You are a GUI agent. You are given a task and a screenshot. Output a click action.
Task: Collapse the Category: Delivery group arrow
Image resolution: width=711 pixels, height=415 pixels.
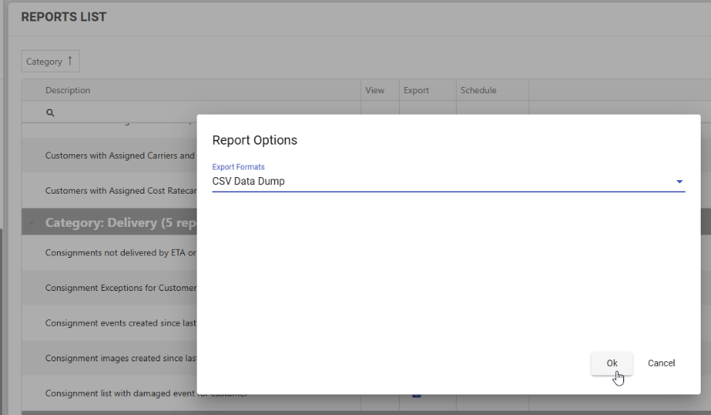(x=32, y=224)
